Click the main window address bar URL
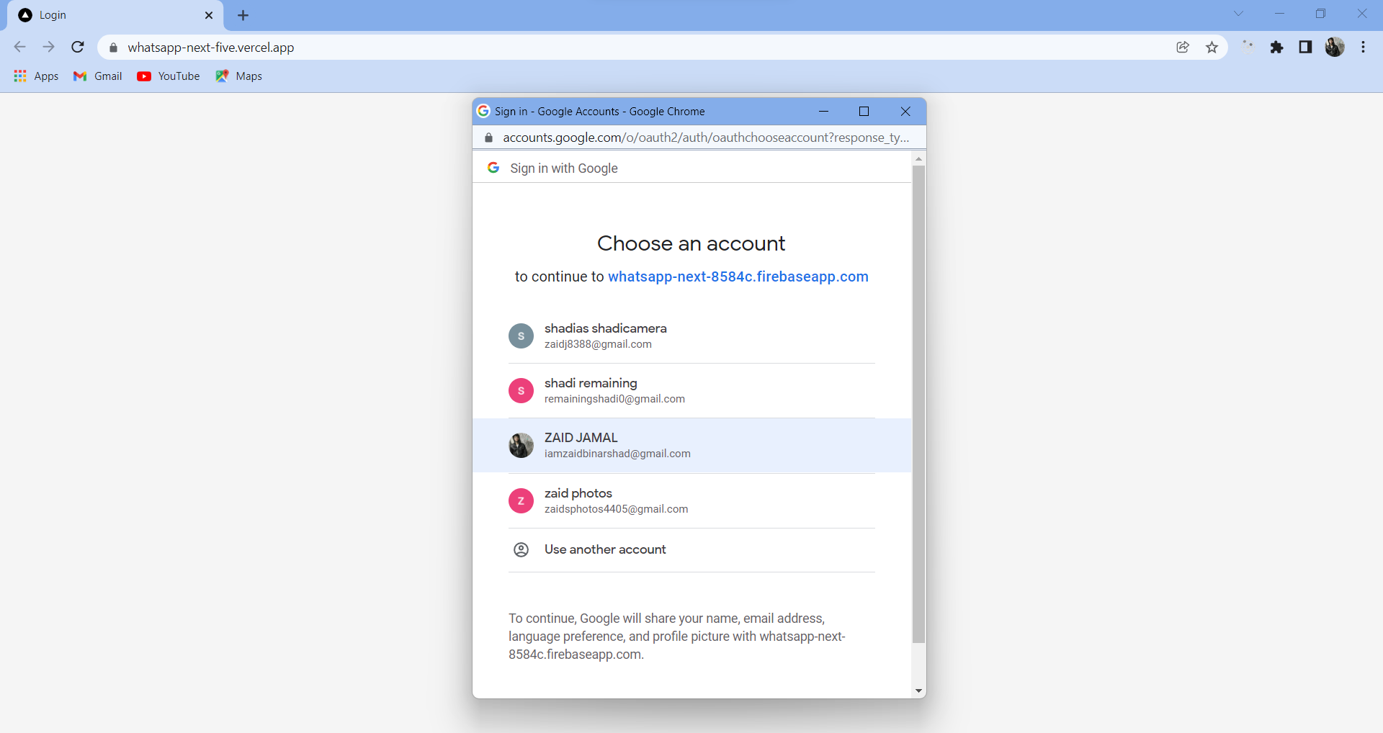1383x733 pixels. coord(211,48)
